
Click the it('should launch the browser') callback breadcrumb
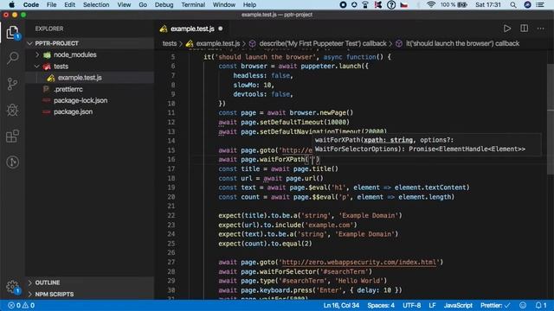click(462, 43)
